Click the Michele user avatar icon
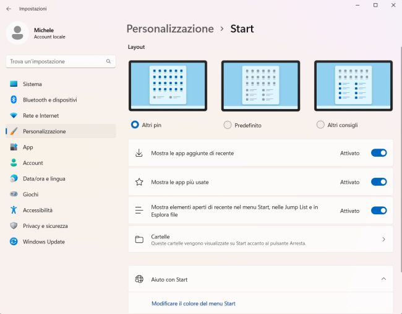Screen dimensions: 402x314 point(17,33)
